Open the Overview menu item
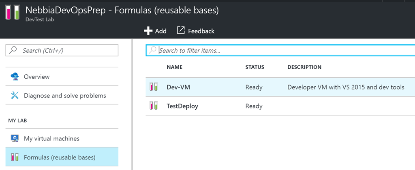 (x=62, y=76)
